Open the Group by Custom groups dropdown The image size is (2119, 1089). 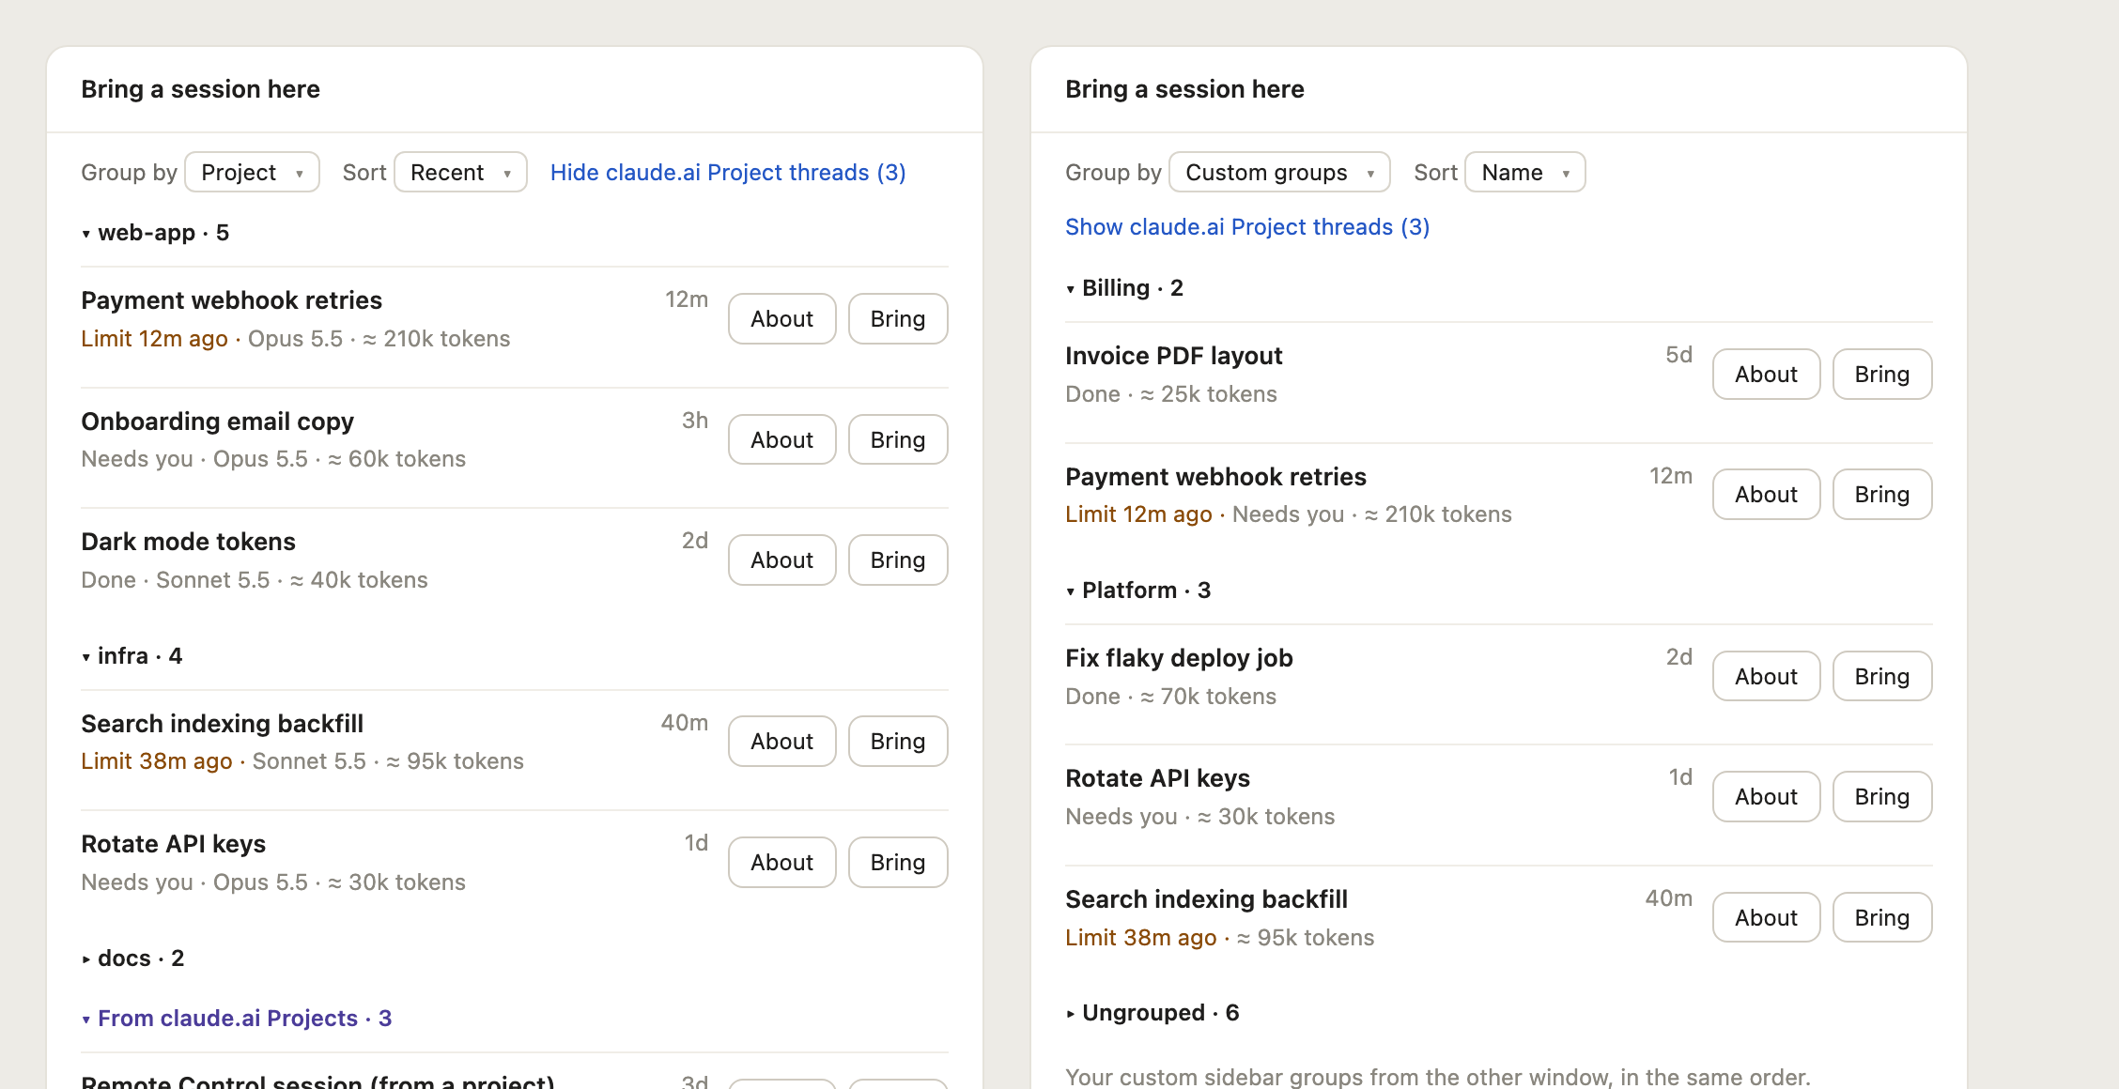coord(1279,173)
